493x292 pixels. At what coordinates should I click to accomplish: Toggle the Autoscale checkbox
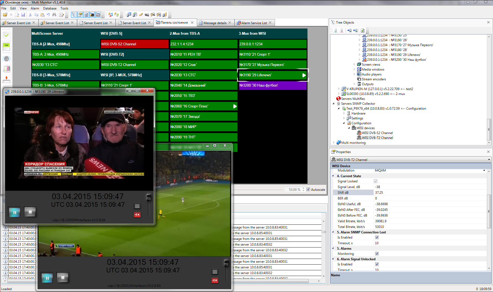[308, 189]
